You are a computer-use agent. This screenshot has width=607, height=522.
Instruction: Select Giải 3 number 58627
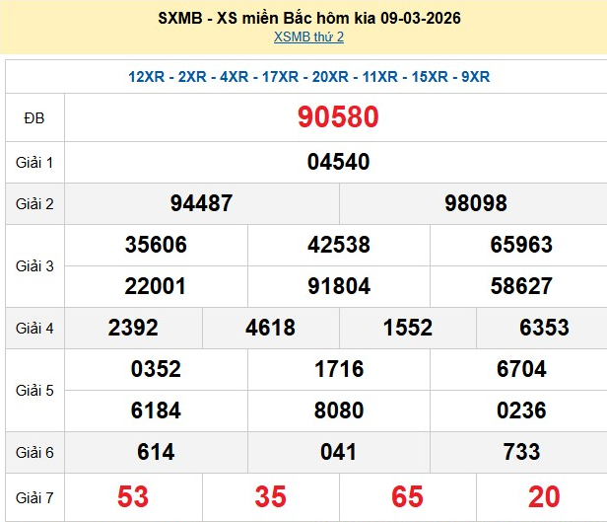[x=521, y=286]
